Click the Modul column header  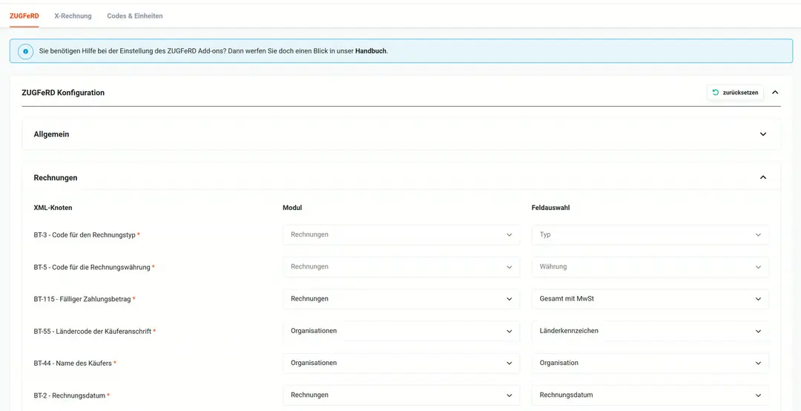pos(293,208)
